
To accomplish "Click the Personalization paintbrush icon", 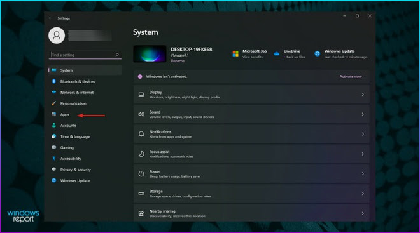I will [54, 103].
